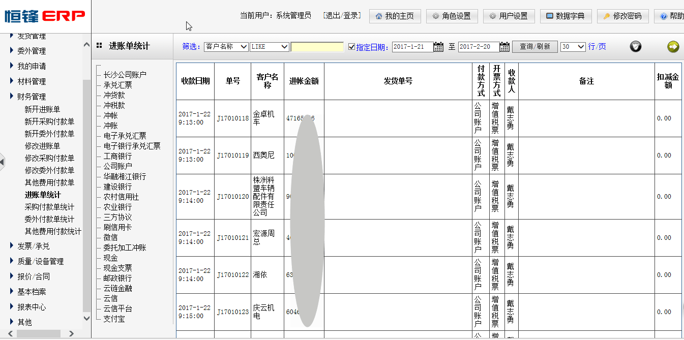Open the calendar picker for the end date
Screen dimensions: 684x340
click(504, 46)
